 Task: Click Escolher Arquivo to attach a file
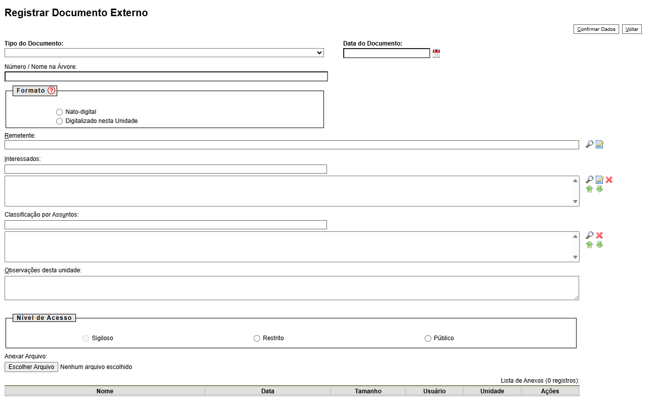point(31,367)
